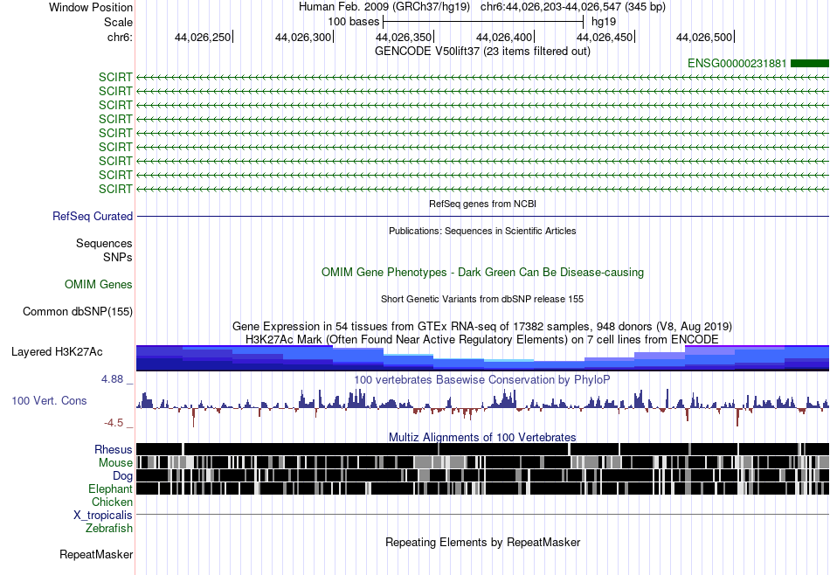Click the Dog species label

point(122,475)
